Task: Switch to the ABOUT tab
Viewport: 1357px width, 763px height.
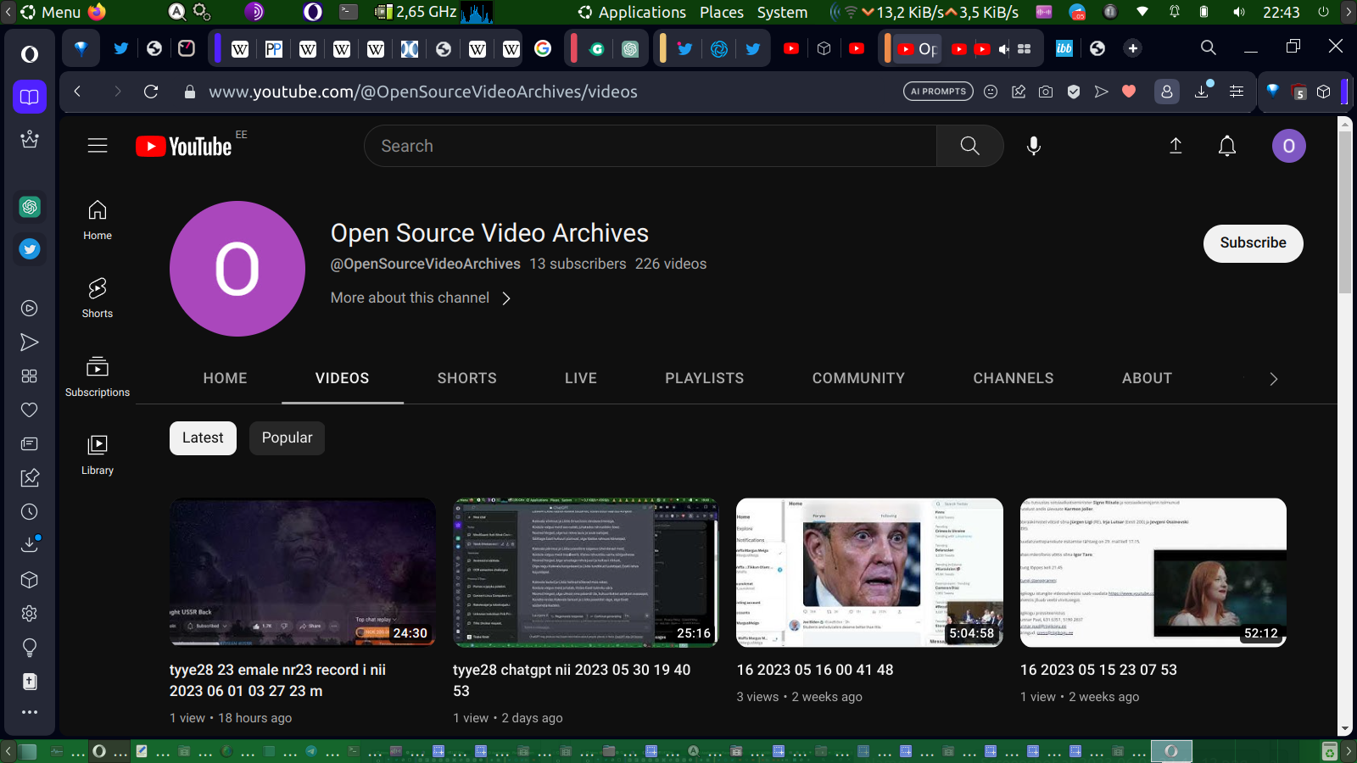Action: 1147,378
